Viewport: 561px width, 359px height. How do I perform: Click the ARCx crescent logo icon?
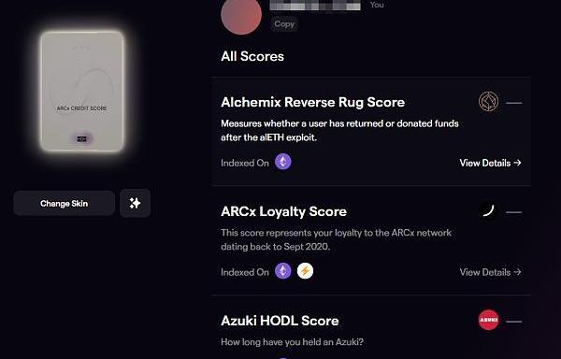click(488, 211)
